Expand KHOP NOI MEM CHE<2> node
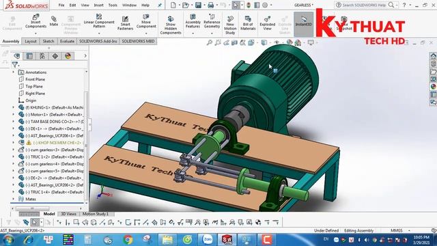 (13, 143)
